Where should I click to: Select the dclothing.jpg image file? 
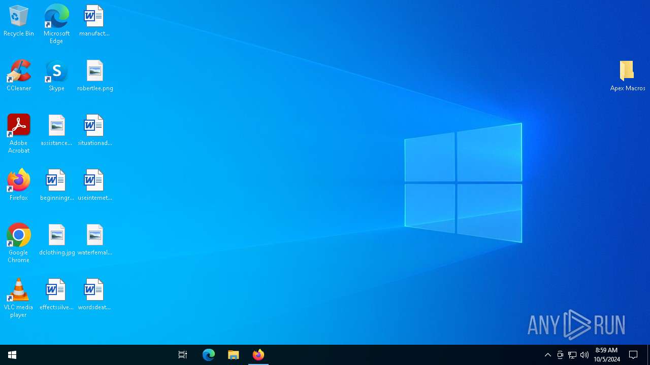click(x=57, y=240)
